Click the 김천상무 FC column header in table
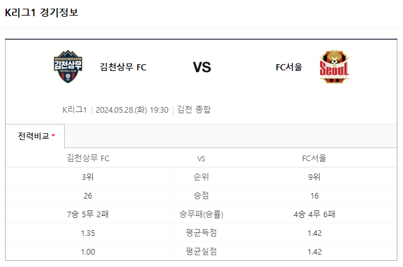Image resolution: width=403 pixels, height=267 pixels. click(88, 158)
